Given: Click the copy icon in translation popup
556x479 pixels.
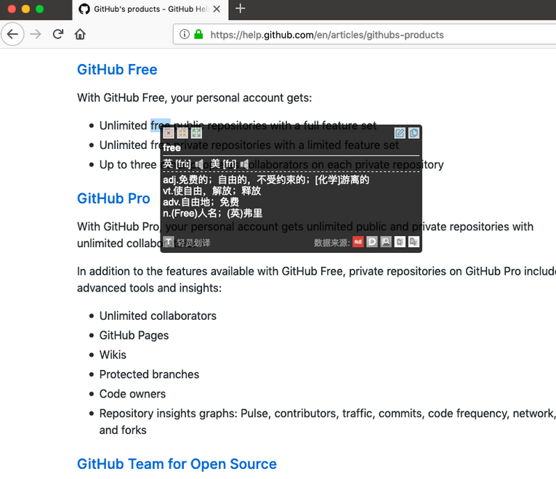Looking at the screenshot, I should tap(414, 133).
